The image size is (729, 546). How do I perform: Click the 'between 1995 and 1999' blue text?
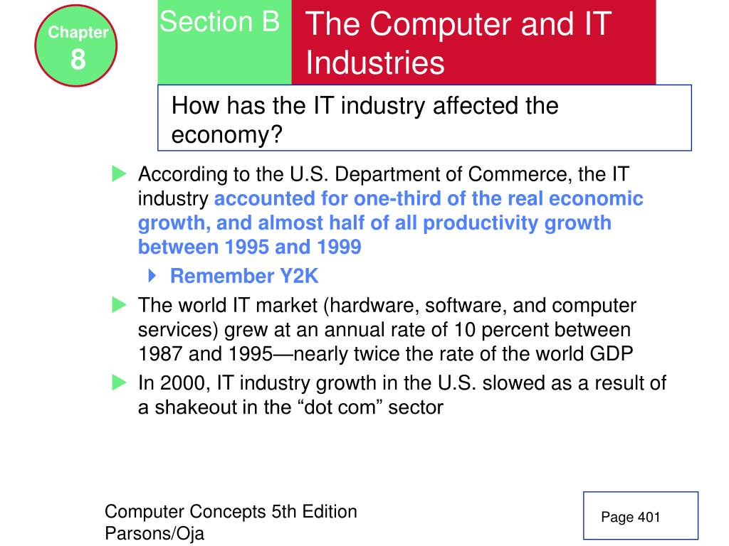[x=250, y=247]
